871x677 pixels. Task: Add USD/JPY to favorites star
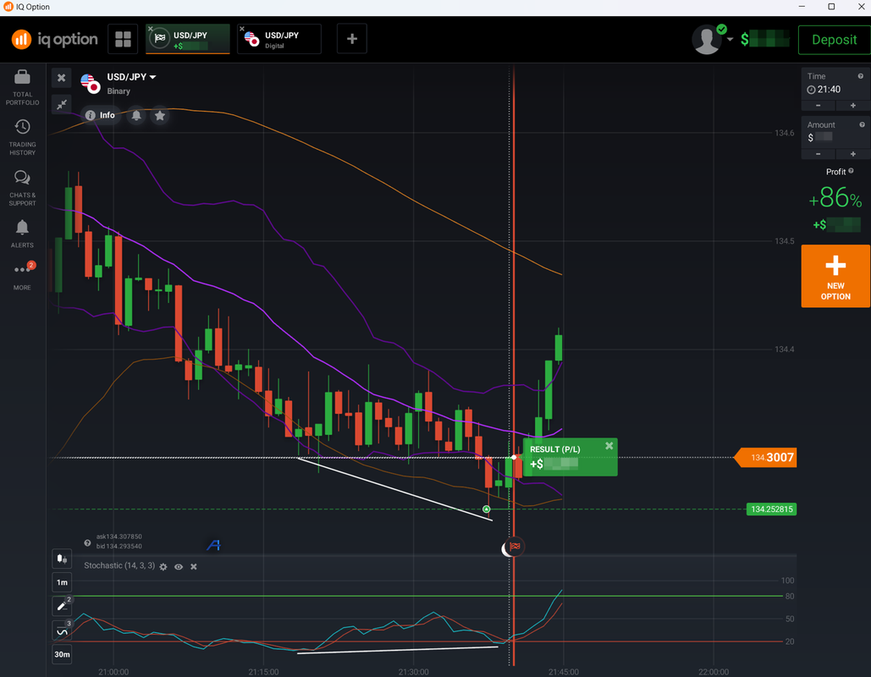tap(160, 116)
